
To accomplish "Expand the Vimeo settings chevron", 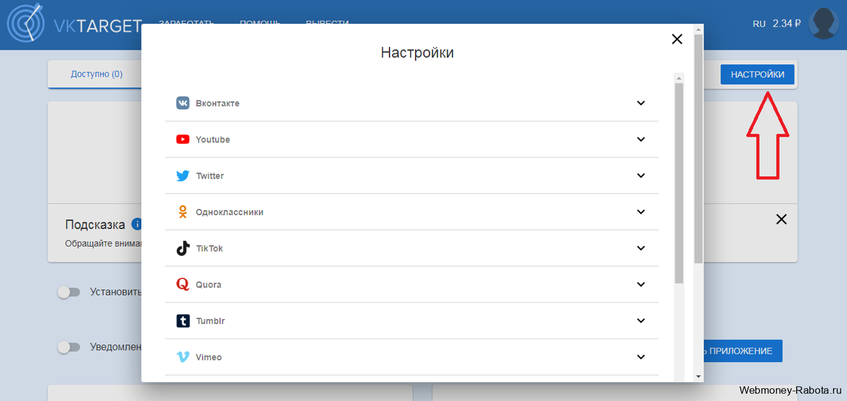I will 640,357.
